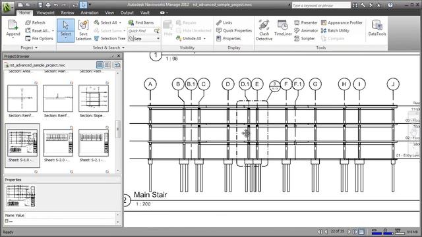This screenshot has width=422, height=237.
Task: Toggle Quick Properties display
Action: pos(234,31)
